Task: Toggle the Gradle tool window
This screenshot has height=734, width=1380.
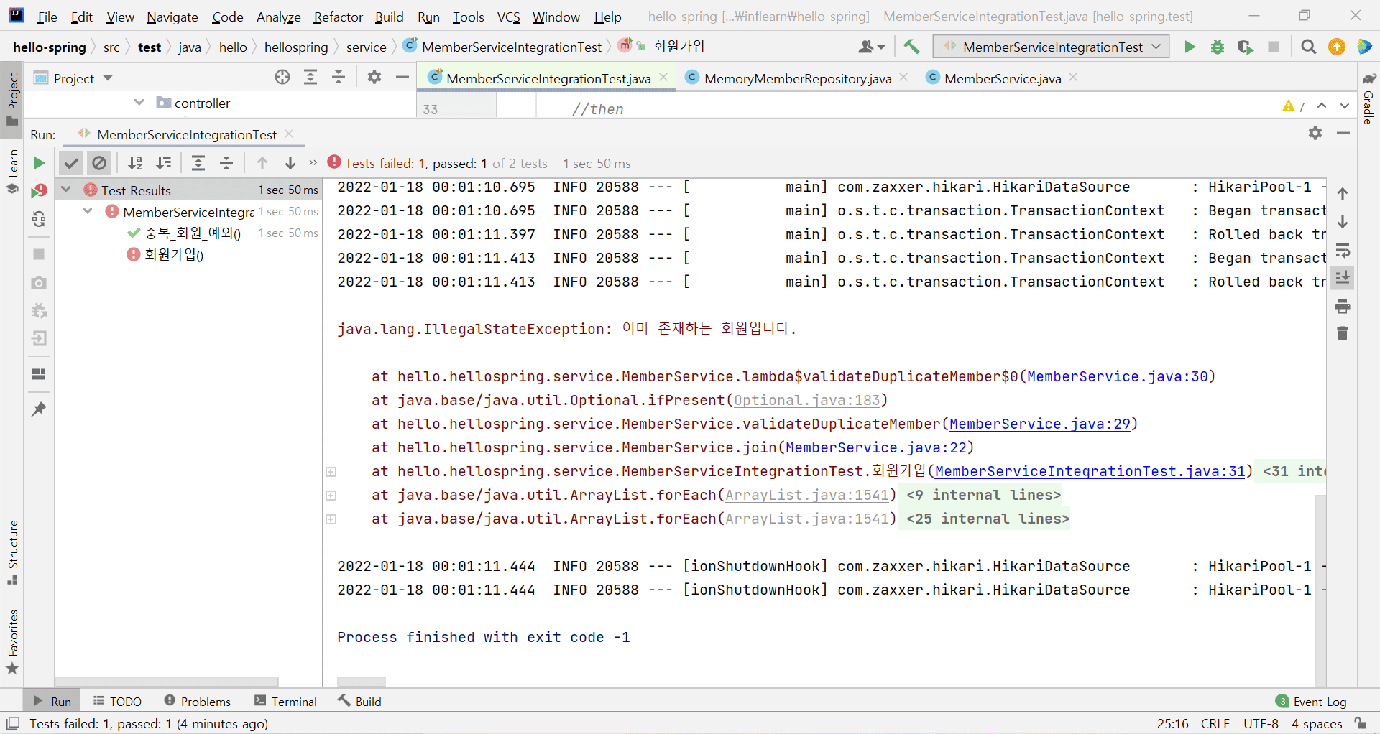Action: [x=1368, y=98]
